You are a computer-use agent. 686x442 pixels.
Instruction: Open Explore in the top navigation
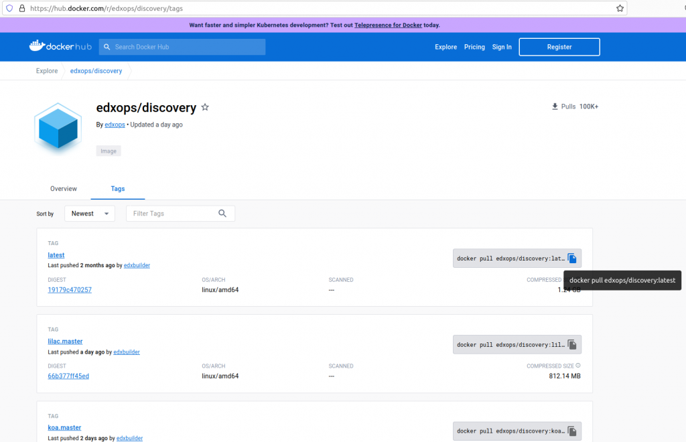445,47
